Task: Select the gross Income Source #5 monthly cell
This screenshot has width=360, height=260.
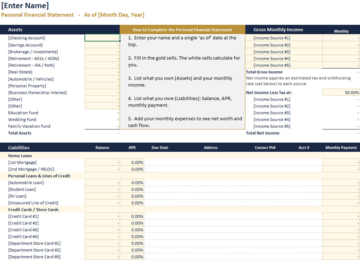Action: [x=341, y=65]
